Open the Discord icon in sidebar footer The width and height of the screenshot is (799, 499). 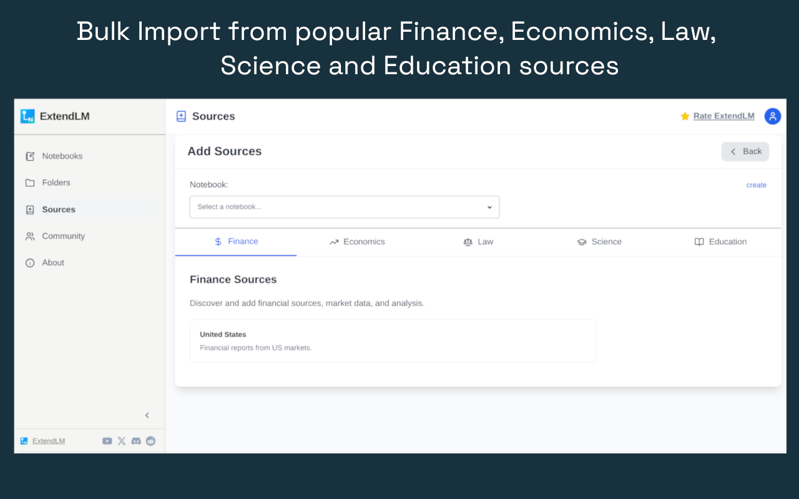click(x=136, y=441)
